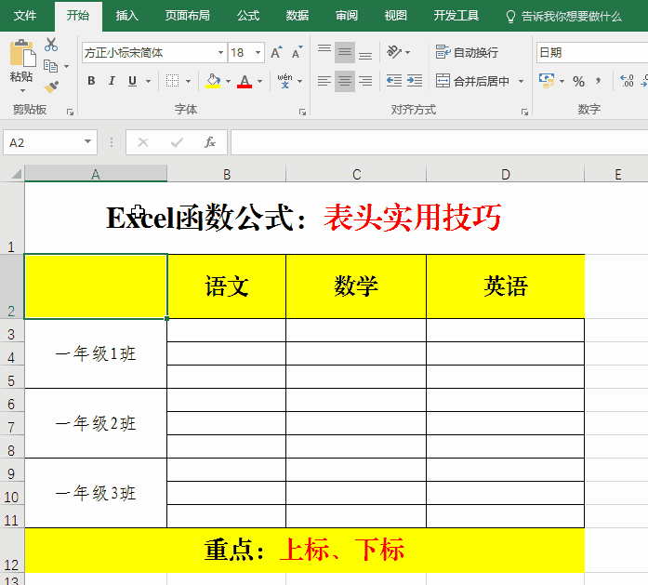Open underline style dropdown arrow

[149, 82]
